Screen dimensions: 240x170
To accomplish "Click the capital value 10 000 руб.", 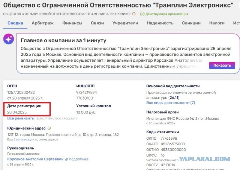I will coord(86,112).
